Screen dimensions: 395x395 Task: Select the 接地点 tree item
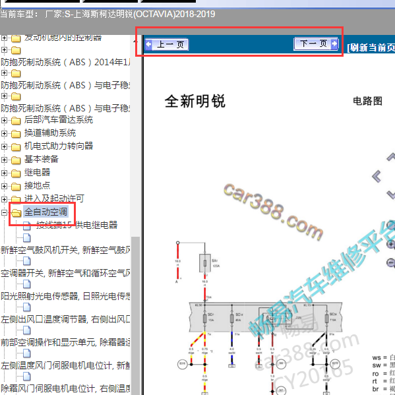click(37, 186)
